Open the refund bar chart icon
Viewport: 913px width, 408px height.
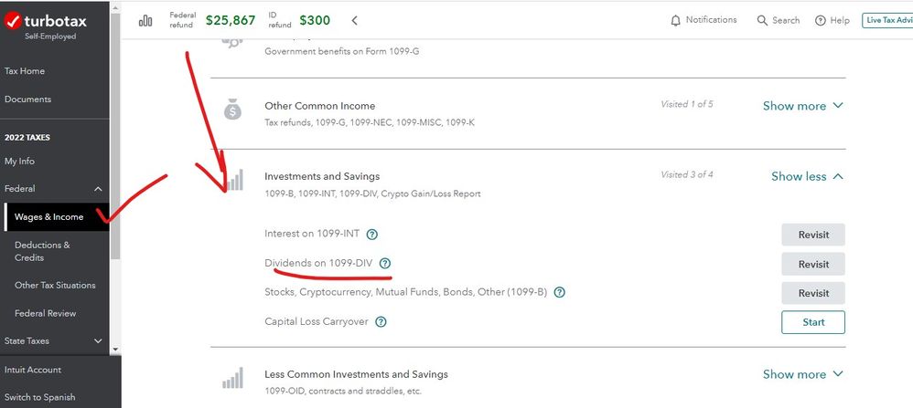tap(145, 21)
